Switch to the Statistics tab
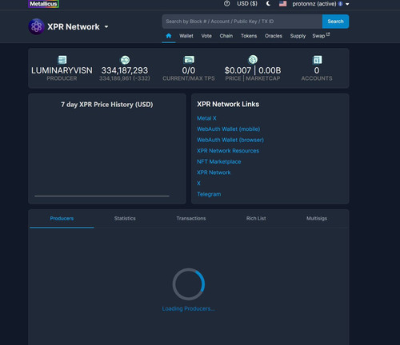400x345 pixels. coord(125,219)
